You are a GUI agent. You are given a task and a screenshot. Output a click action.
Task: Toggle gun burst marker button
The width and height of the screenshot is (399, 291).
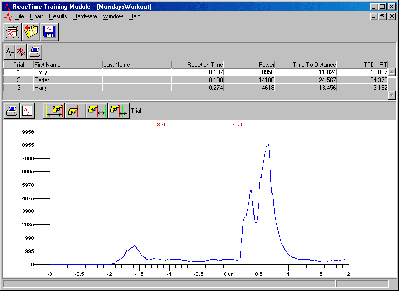[x=75, y=110]
